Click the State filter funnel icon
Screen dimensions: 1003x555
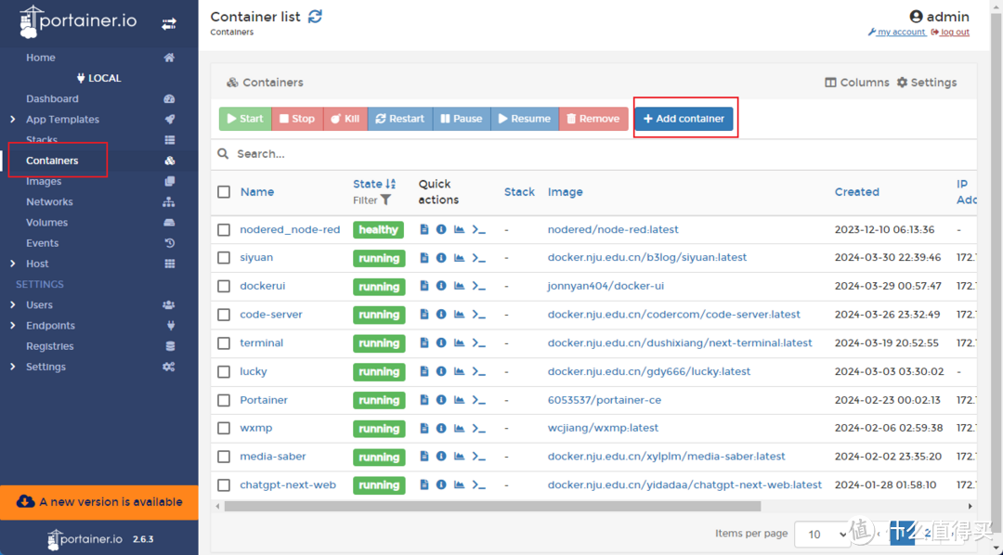coord(386,200)
